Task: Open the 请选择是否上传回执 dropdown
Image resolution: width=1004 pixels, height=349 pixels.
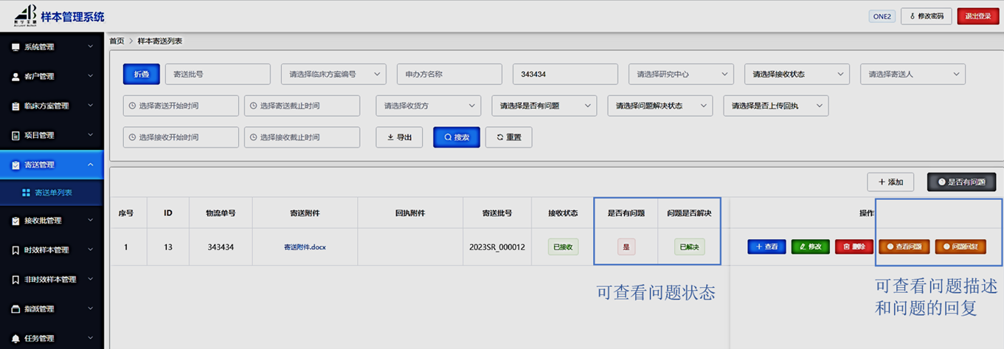Action: pos(775,106)
